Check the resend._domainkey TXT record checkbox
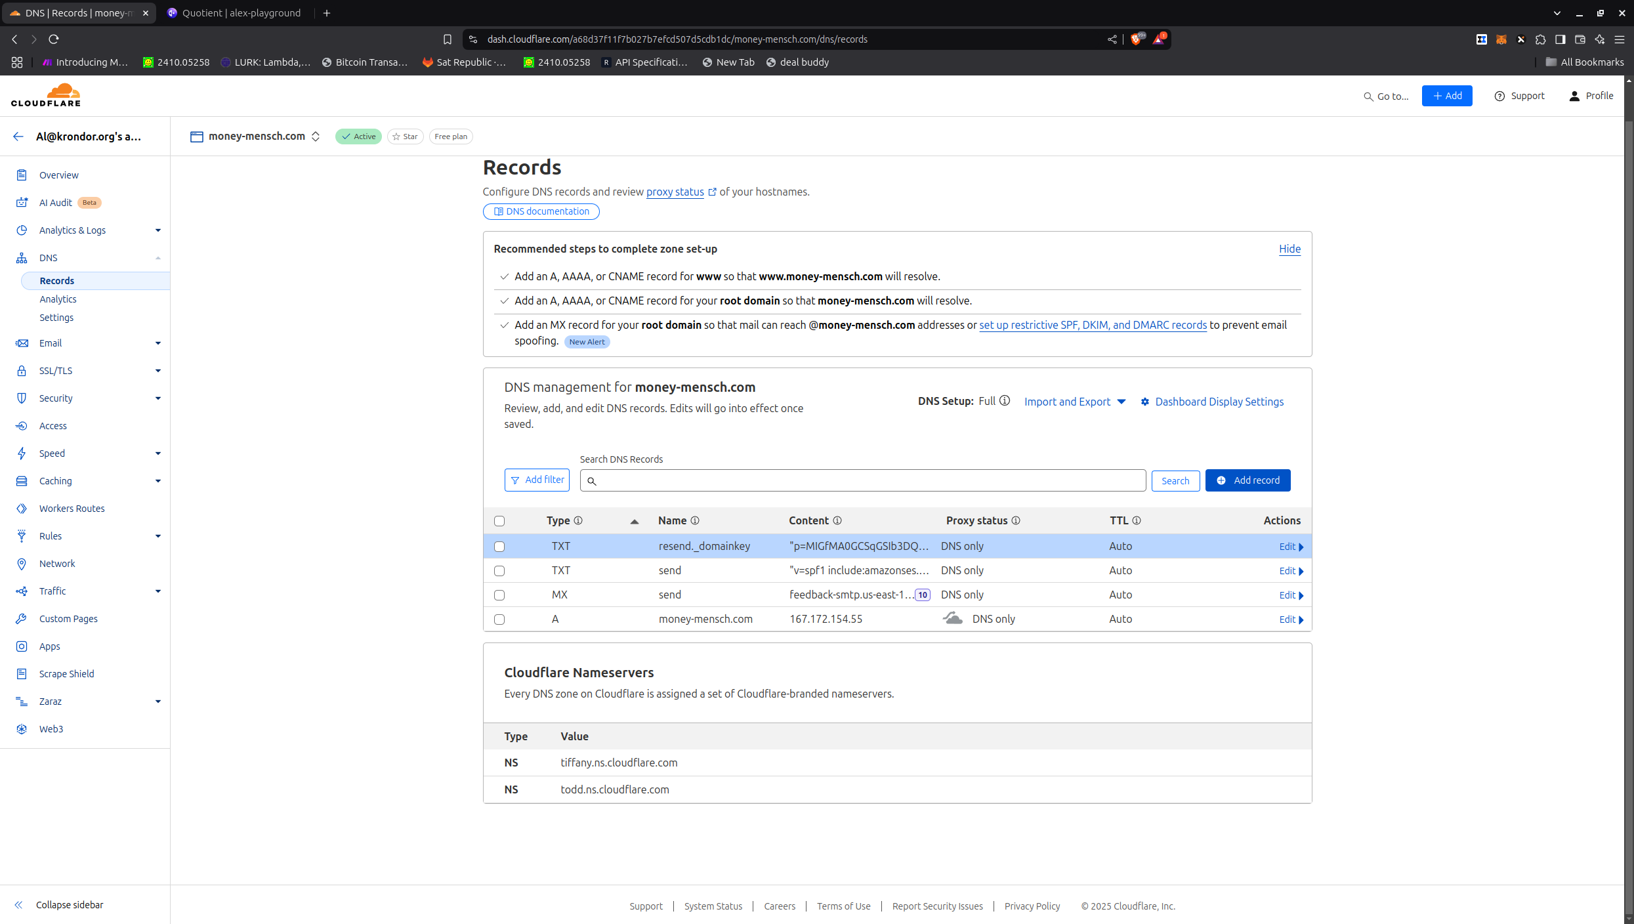Screen dimensions: 1634x924 [x=499, y=547]
